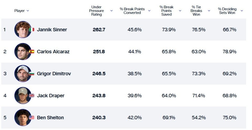The width and height of the screenshot is (252, 130).
Task: Click the Under Pressure Rating column header
Action: (x=97, y=11)
